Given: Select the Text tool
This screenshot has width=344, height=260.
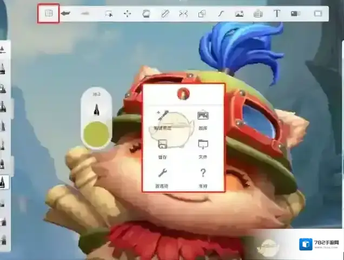Looking at the screenshot, I should point(277,13).
